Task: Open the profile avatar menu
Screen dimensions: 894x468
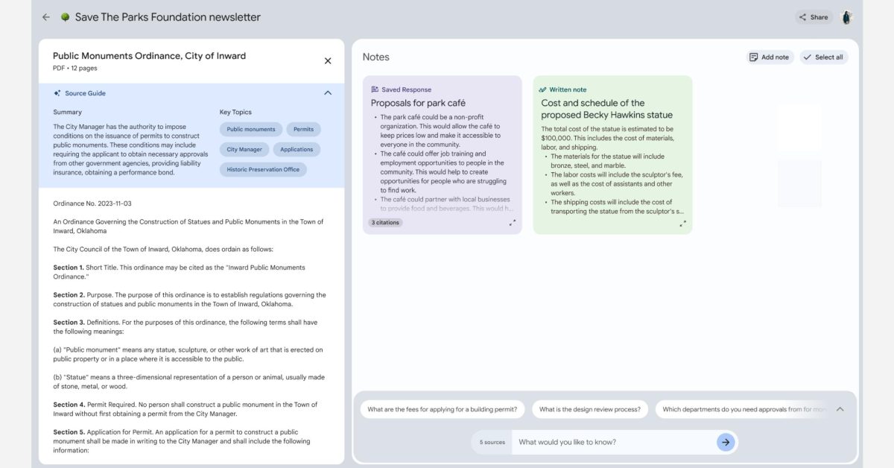Action: click(846, 16)
